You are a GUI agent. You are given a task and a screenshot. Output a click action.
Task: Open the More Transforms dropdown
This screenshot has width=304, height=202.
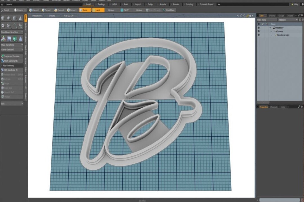pyautogui.click(x=12, y=45)
